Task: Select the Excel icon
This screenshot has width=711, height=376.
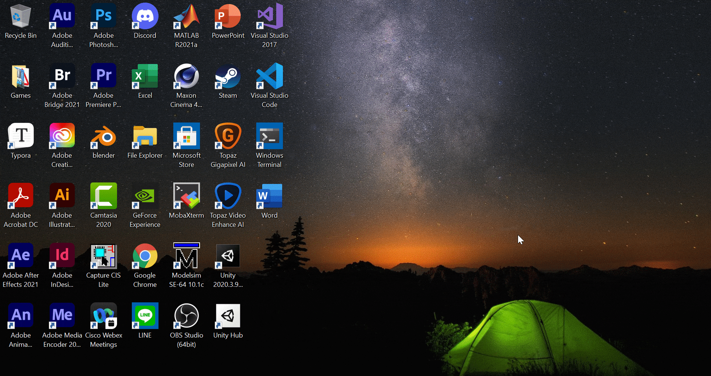Action: coord(145,76)
